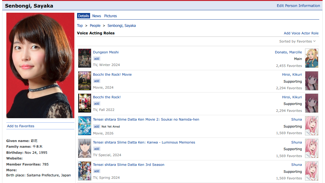Open Dungeon Meshi cover thumbnail
Screen dimensions: 325x183
tap(85, 58)
